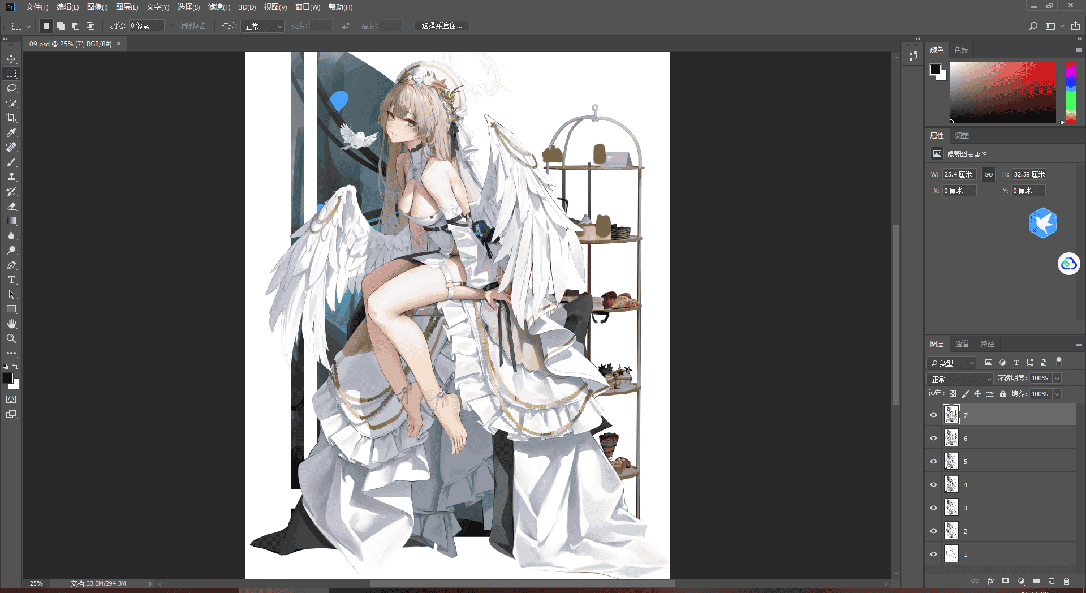The width and height of the screenshot is (1086, 593).
Task: Expand the 填充 fill dropdown arrow
Action: (1057, 394)
